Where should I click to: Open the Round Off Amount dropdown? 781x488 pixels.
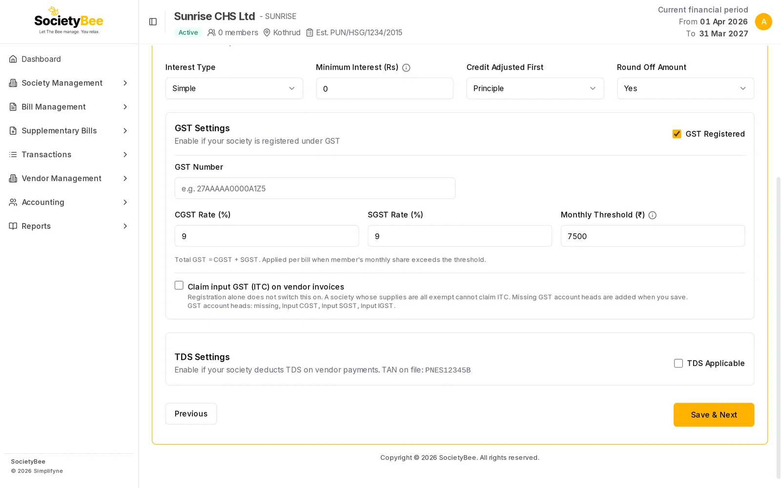pos(685,88)
